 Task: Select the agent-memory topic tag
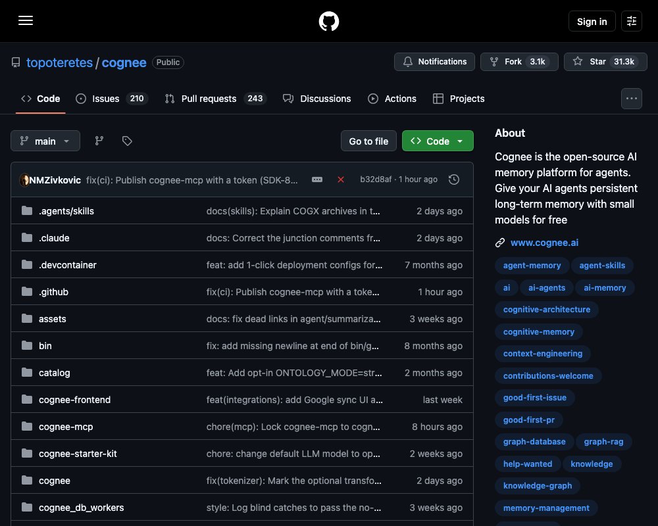532,265
